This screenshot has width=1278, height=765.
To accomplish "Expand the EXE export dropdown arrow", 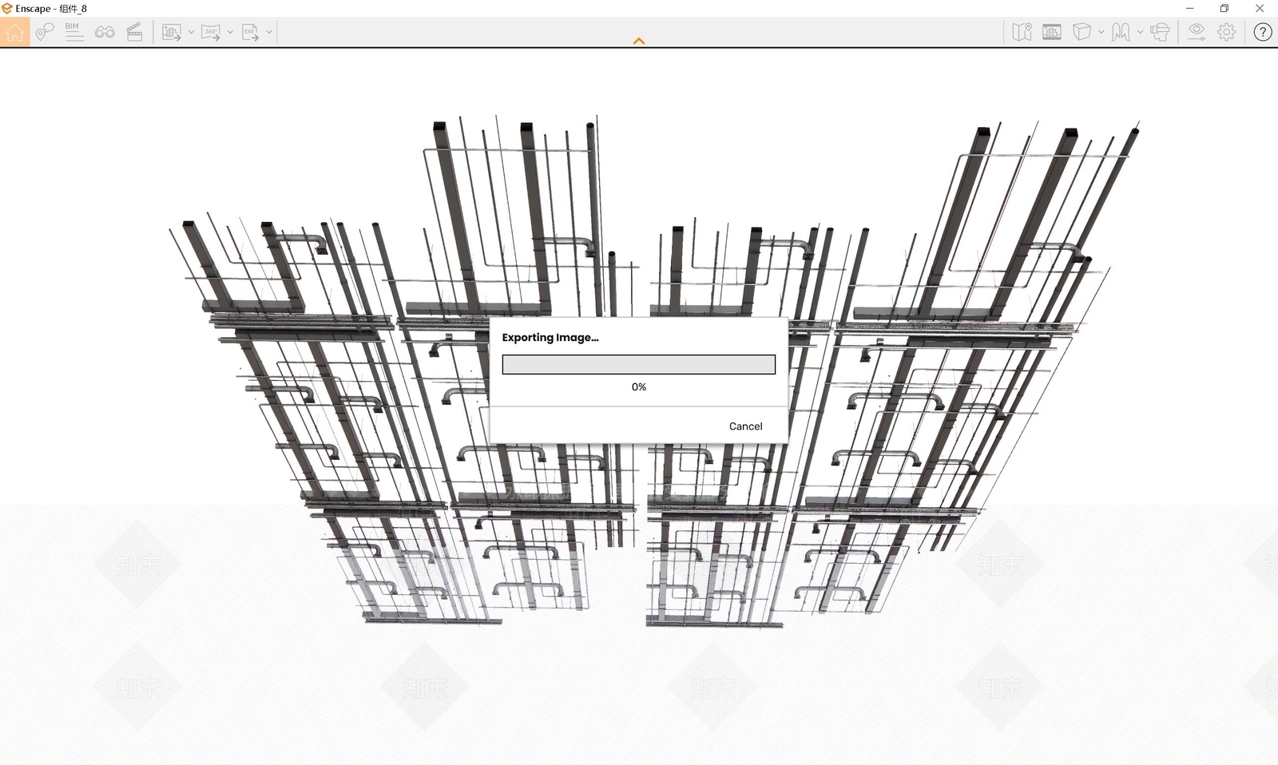I will pyautogui.click(x=269, y=32).
